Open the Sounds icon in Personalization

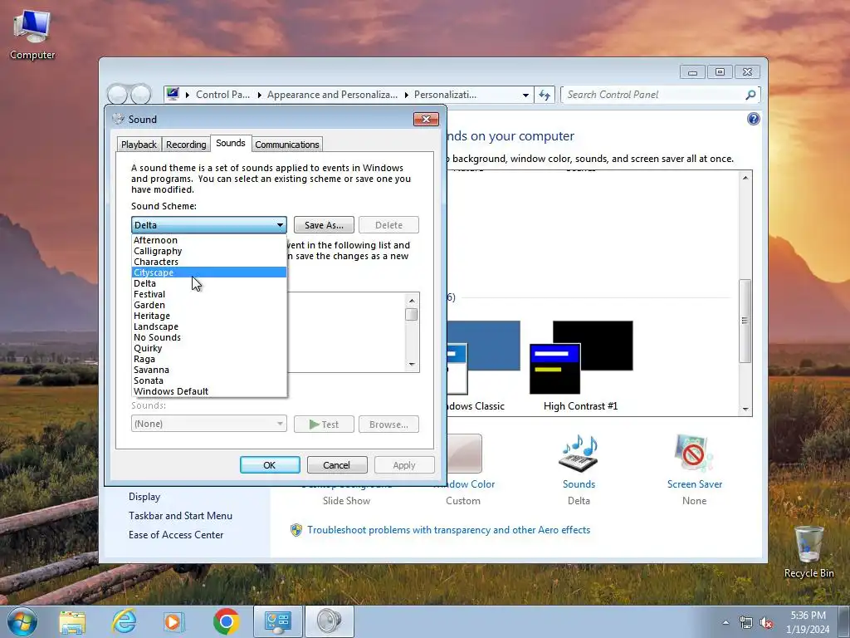pos(579,453)
